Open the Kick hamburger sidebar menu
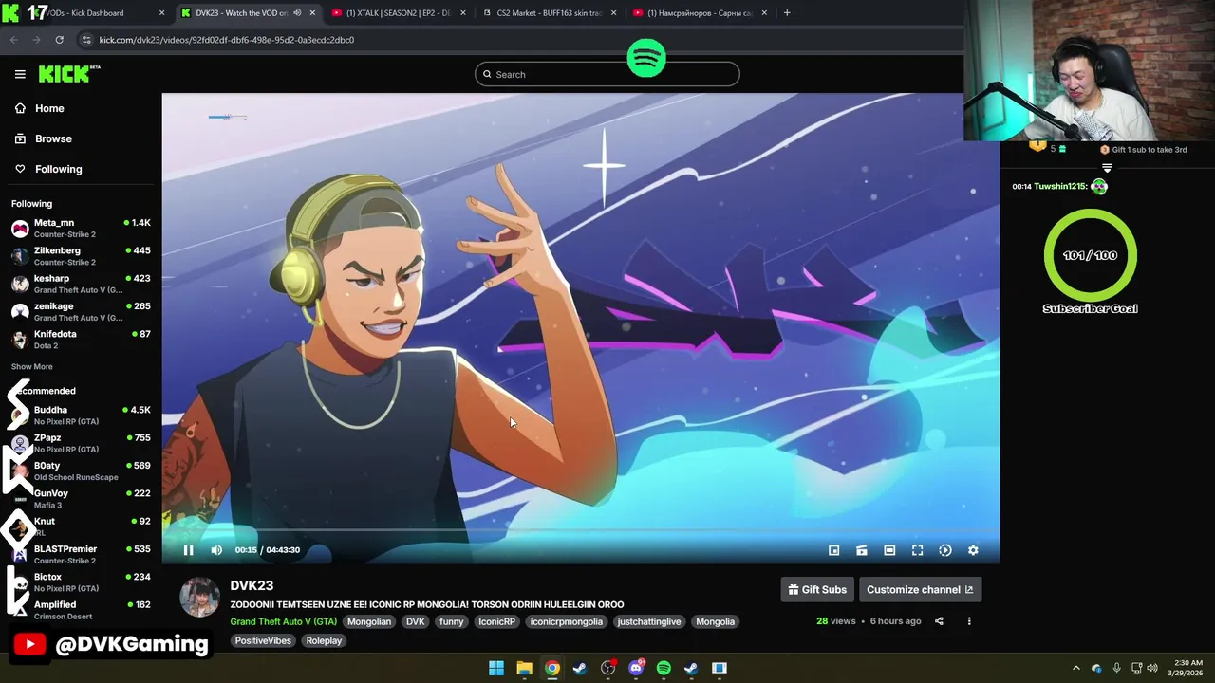Screen dimensions: 1215x683 (x=20, y=74)
